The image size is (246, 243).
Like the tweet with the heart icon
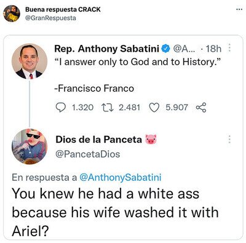(154, 108)
